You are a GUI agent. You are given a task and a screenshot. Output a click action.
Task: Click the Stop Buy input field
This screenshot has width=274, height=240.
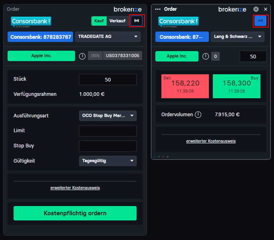point(108,146)
